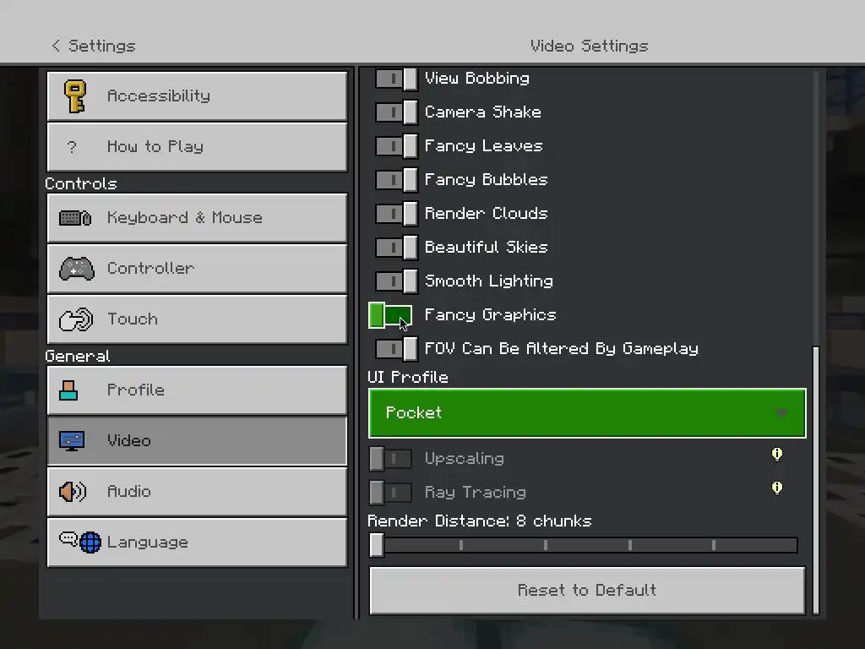This screenshot has height=649, width=865.
Task: Disable the View Bobbing toggle
Action: (396, 79)
